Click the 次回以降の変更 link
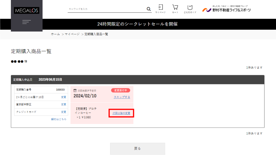The height and width of the screenshot is (161, 276). [x=121, y=113]
